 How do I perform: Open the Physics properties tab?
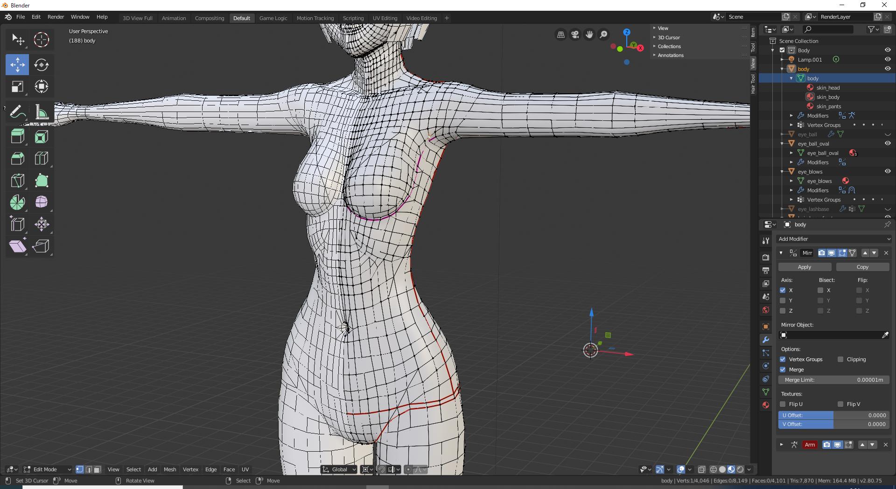coord(765,366)
